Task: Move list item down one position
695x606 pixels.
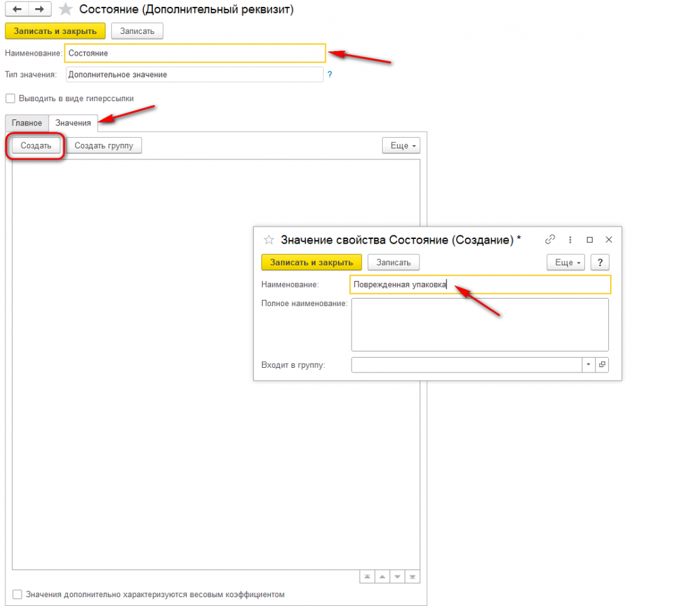Action: (397, 577)
